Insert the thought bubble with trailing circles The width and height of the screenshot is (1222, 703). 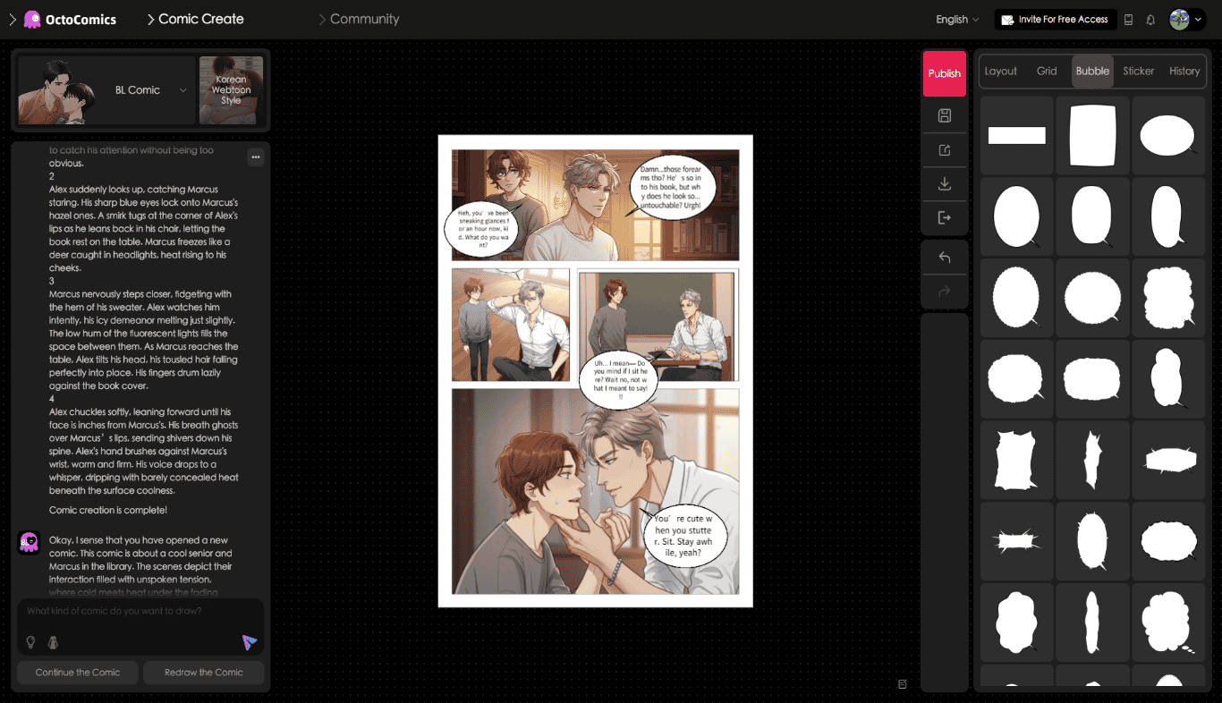coord(1167,623)
